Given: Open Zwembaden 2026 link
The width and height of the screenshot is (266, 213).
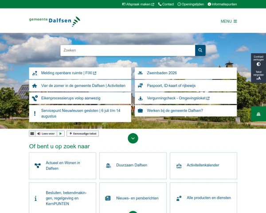Looking at the screenshot, I should (186, 73).
